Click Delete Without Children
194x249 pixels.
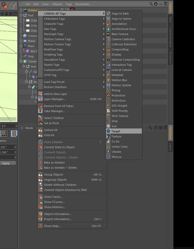click(72, 185)
